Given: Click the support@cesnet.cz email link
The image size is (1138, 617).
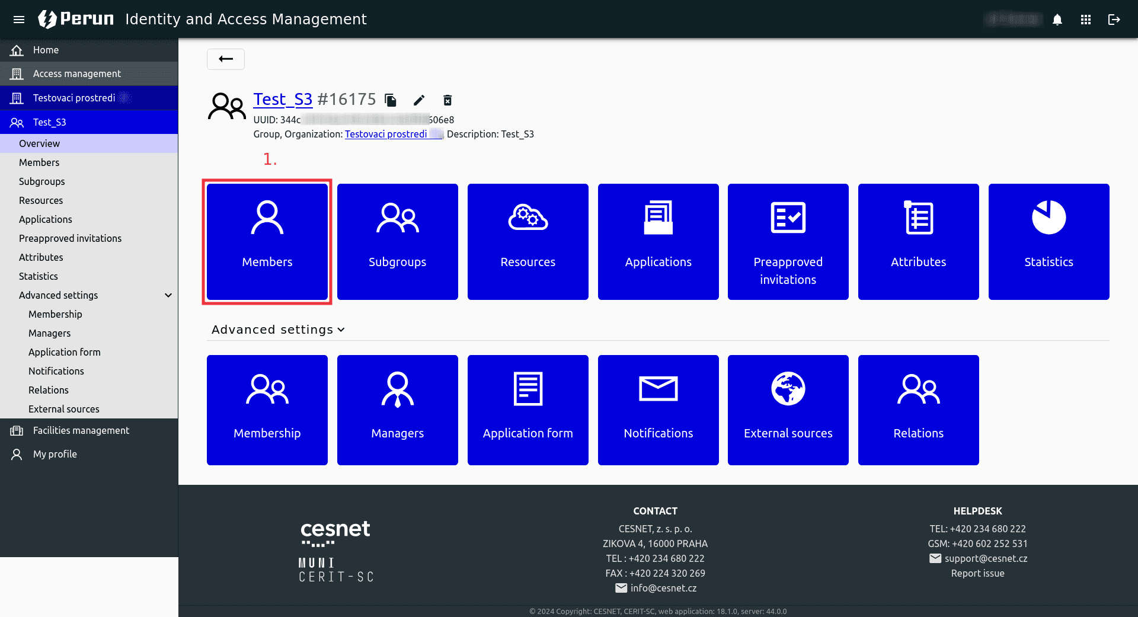Looking at the screenshot, I should coord(986,558).
